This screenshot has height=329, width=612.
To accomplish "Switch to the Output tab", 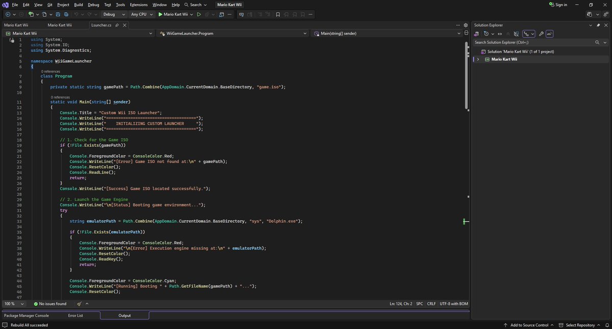I will 124,315.
